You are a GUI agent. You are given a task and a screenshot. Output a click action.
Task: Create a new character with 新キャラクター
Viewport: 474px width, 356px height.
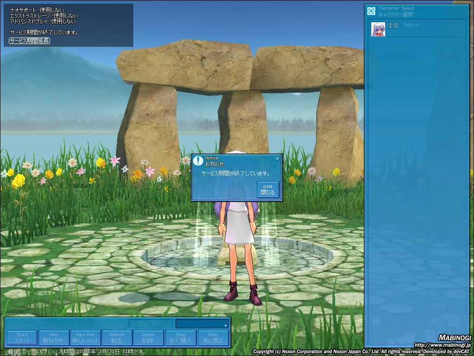pyautogui.click(x=54, y=337)
